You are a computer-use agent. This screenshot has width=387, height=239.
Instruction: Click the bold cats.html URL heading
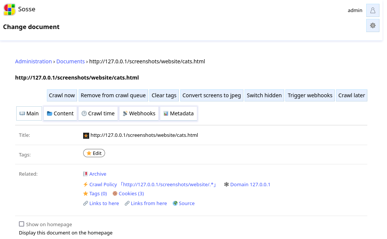[77, 78]
